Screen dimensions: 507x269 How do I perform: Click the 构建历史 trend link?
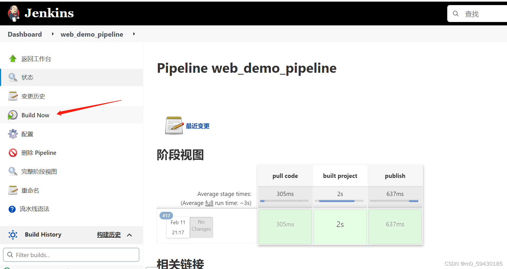click(109, 235)
